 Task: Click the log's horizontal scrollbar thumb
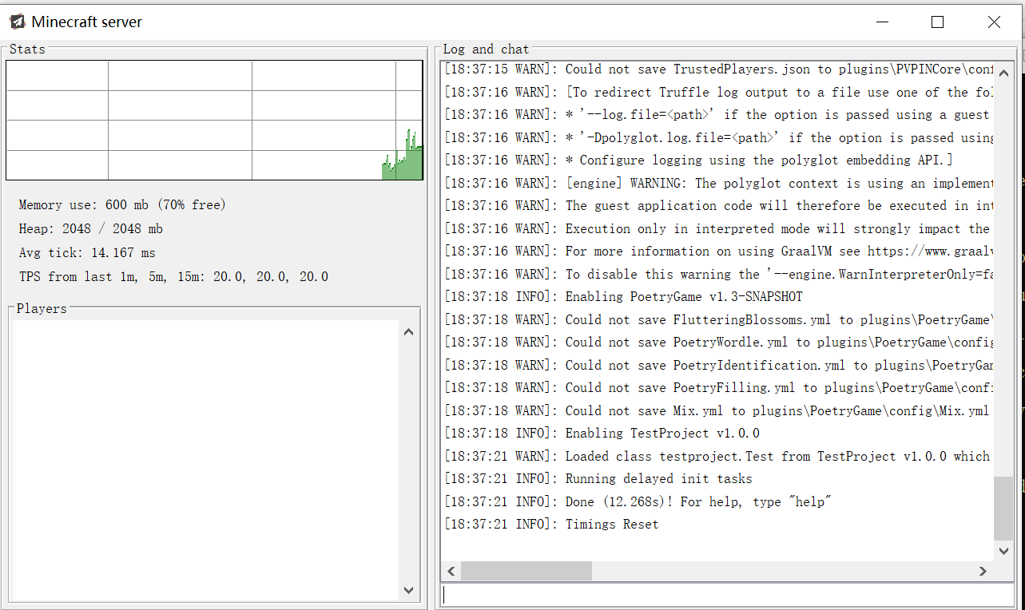pyautogui.click(x=526, y=571)
